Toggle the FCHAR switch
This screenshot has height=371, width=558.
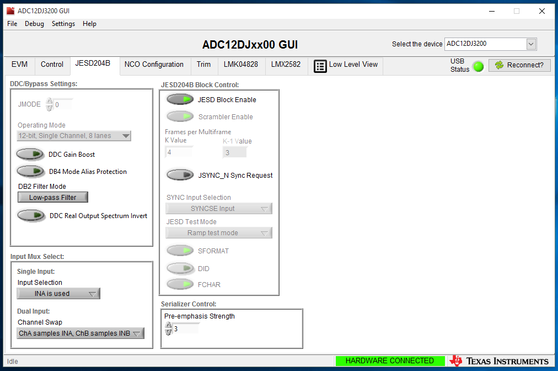click(180, 284)
